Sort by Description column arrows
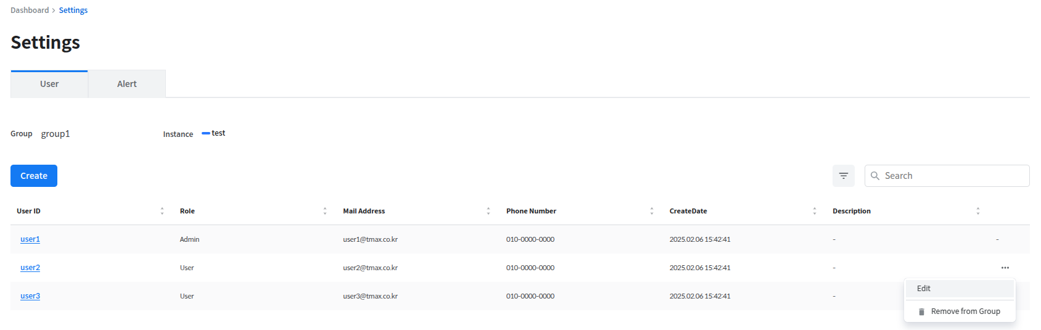Screen dimensions: 1041x330 pos(978,211)
